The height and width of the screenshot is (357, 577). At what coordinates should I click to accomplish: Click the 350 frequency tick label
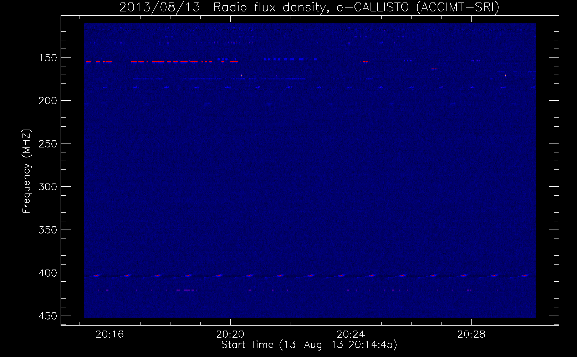tap(48, 230)
